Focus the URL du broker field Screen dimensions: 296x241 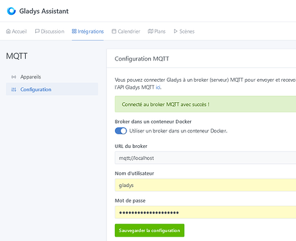click(x=205, y=158)
